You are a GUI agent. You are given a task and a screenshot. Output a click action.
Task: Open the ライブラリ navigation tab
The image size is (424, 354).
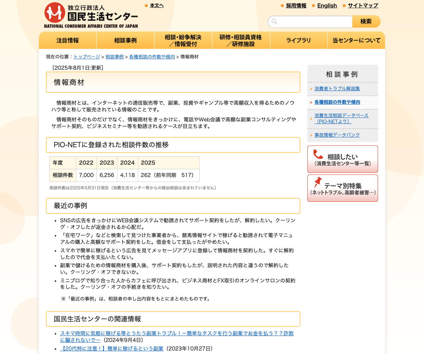point(299,40)
